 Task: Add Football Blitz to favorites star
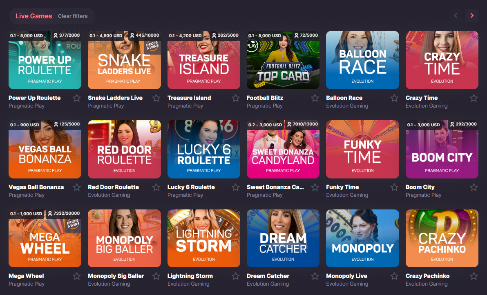coord(315,98)
